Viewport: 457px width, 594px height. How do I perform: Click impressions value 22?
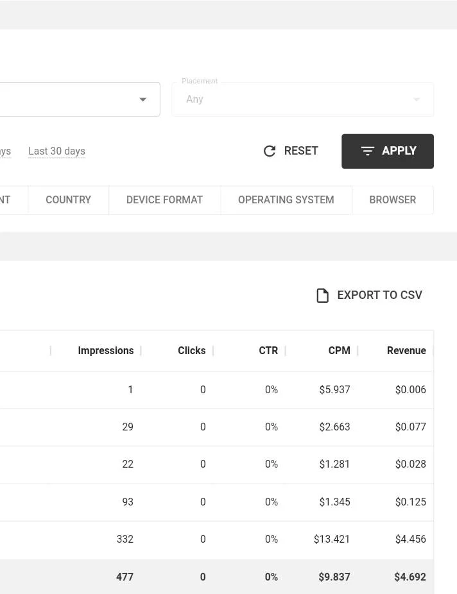tap(128, 464)
